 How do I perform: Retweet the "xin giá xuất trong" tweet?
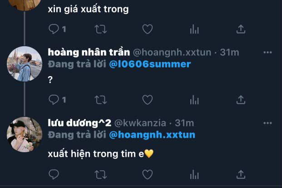coord(101,29)
